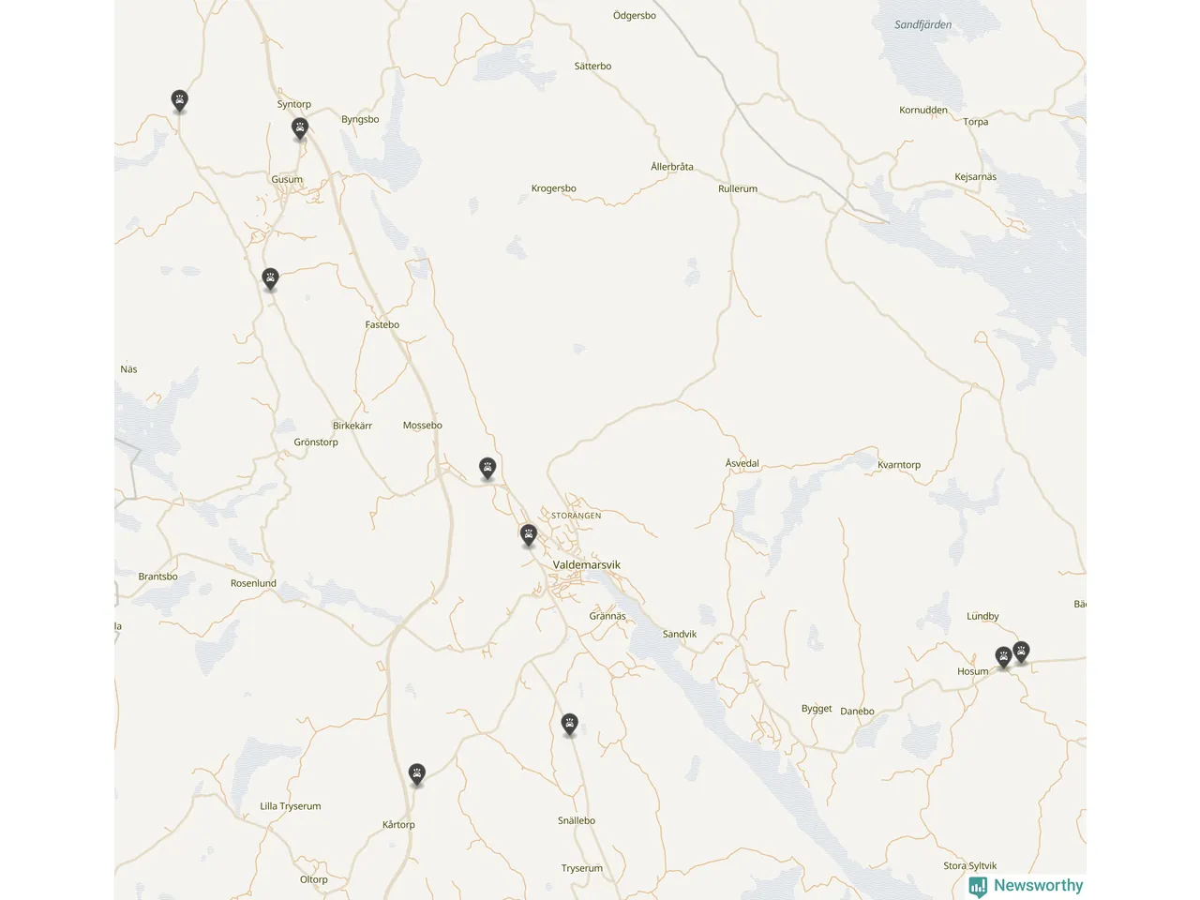1200x900 pixels.
Task: Open the accident marker south of Gusum
Action: pos(271,278)
